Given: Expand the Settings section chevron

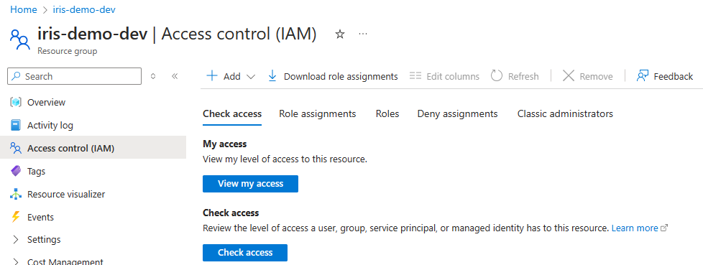Looking at the screenshot, I should [16, 239].
